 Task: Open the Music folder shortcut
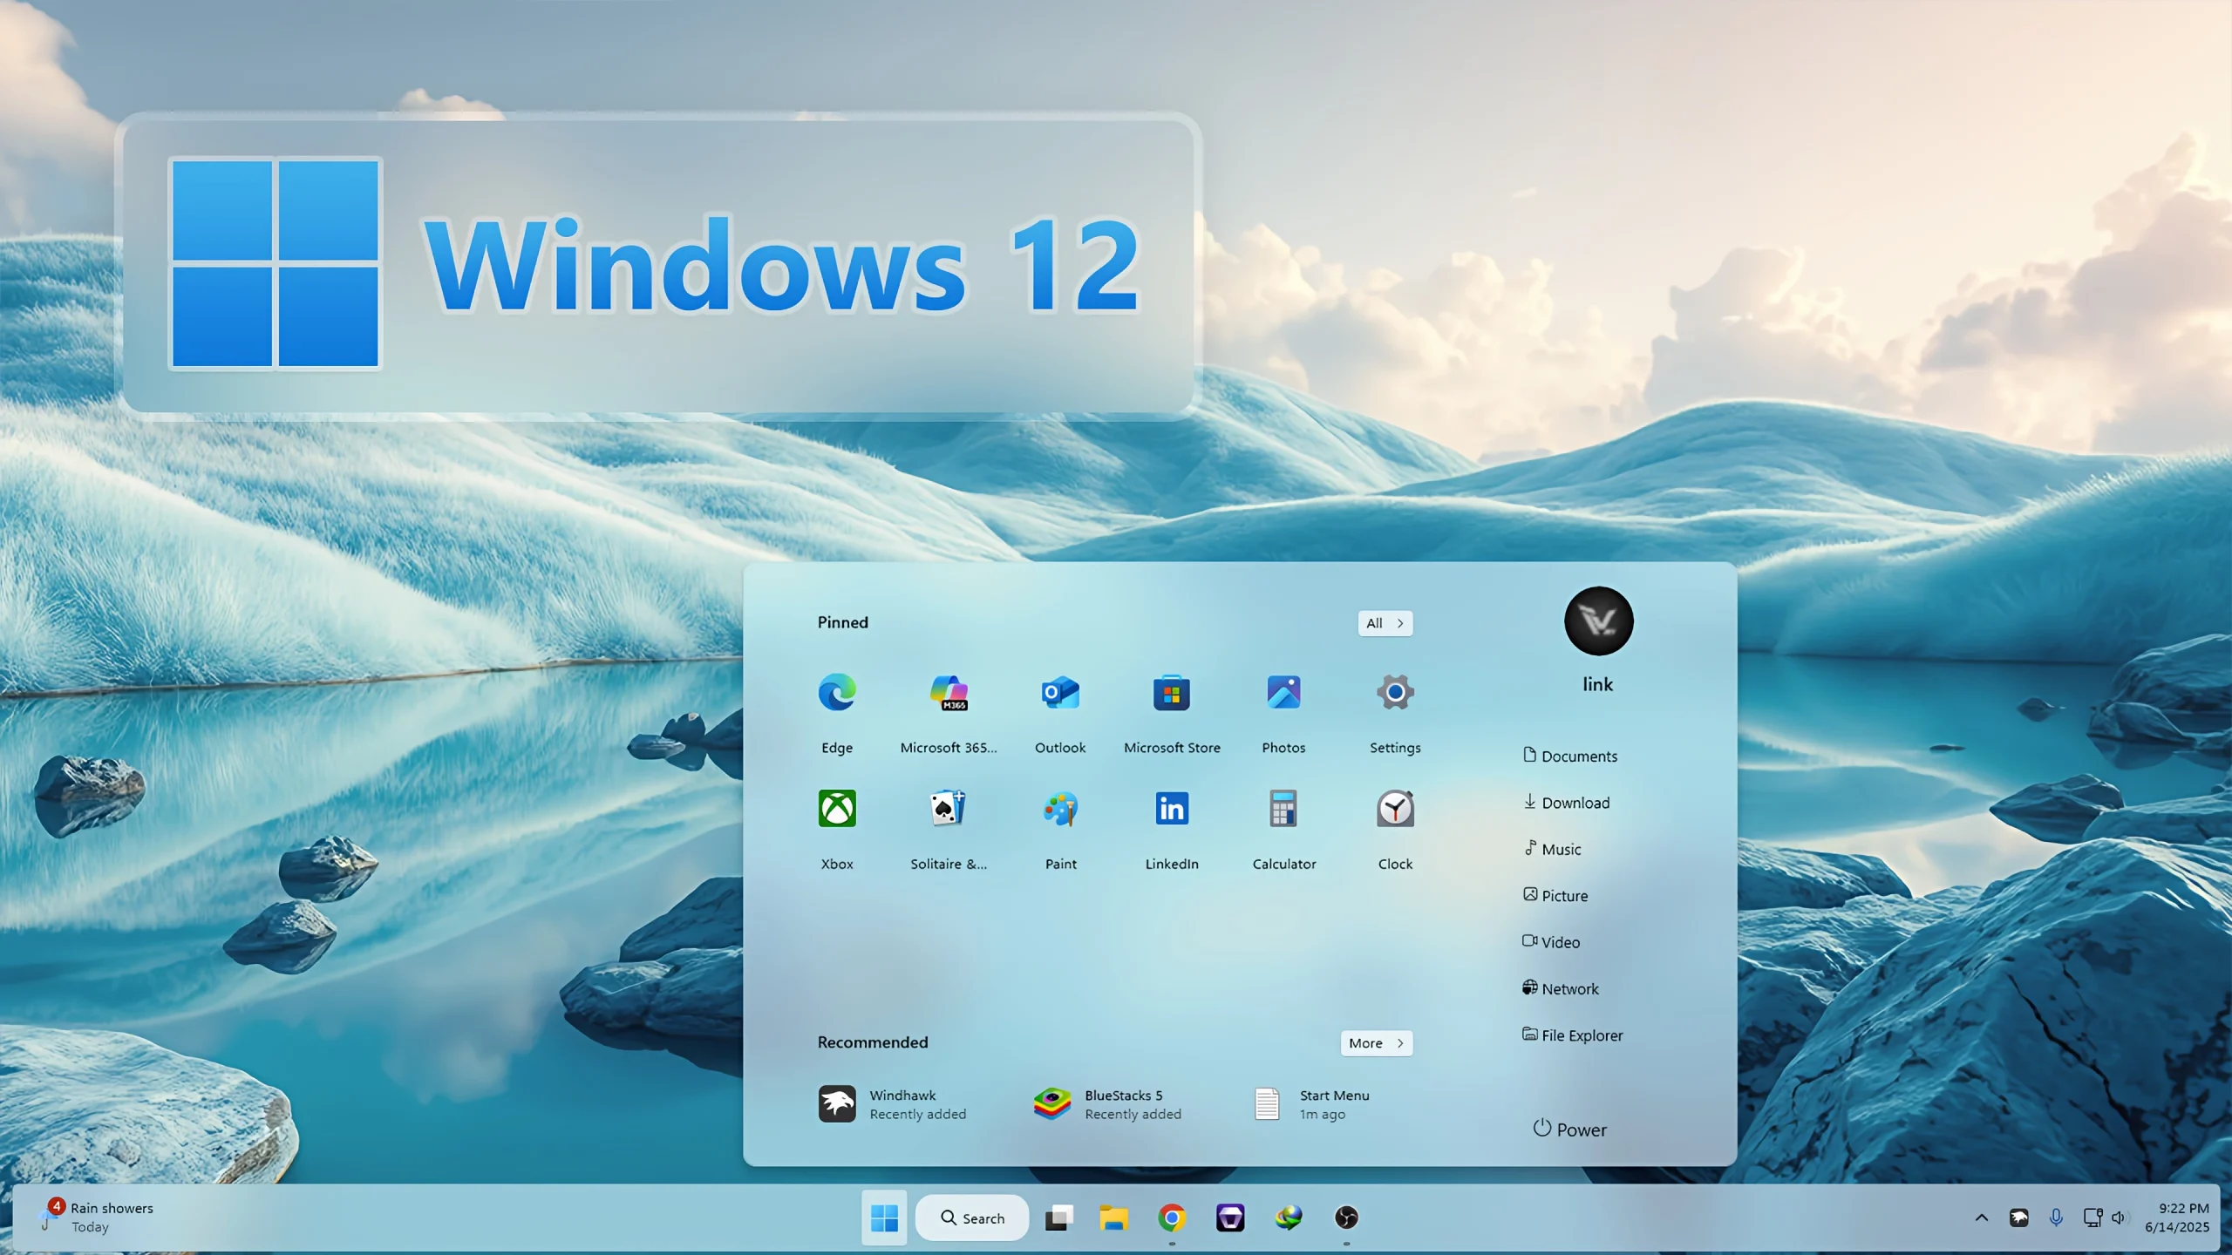coord(1552,849)
